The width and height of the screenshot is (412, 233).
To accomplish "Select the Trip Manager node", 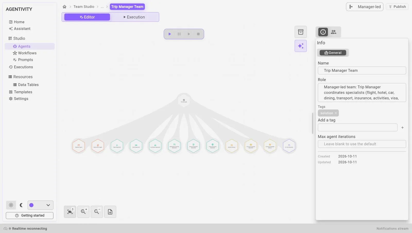I will point(184,101).
